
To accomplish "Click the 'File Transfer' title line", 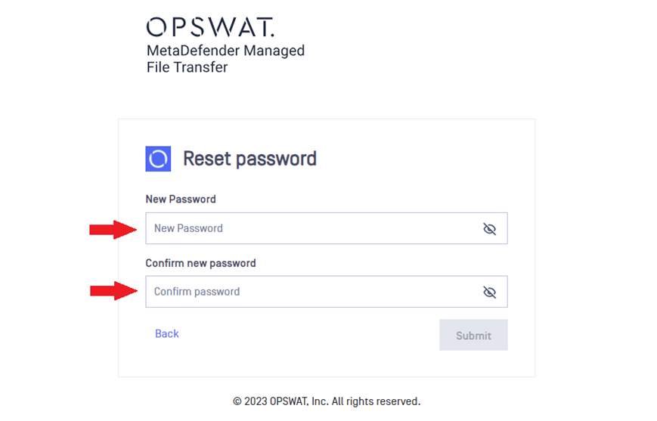I will click(187, 67).
